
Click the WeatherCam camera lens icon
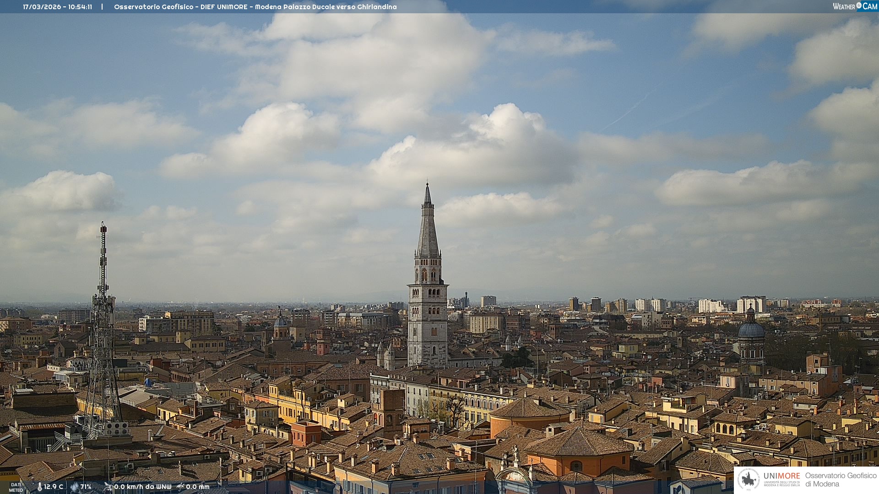859,5
